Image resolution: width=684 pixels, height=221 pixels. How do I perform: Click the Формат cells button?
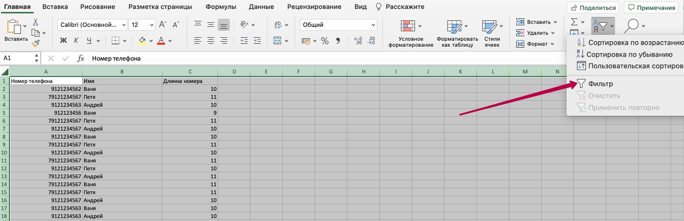point(535,44)
